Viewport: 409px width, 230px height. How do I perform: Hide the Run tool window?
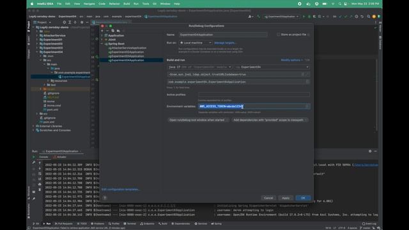coord(375,151)
